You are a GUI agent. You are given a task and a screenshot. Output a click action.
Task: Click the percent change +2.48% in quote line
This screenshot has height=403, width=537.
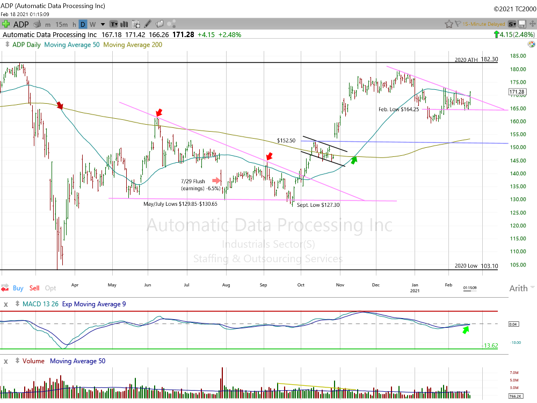tap(230, 34)
